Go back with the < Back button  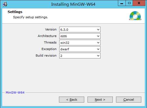point(71,100)
